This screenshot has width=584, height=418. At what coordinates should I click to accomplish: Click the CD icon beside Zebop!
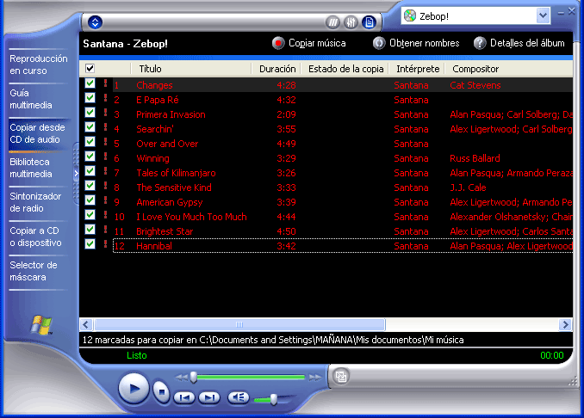[x=410, y=15]
